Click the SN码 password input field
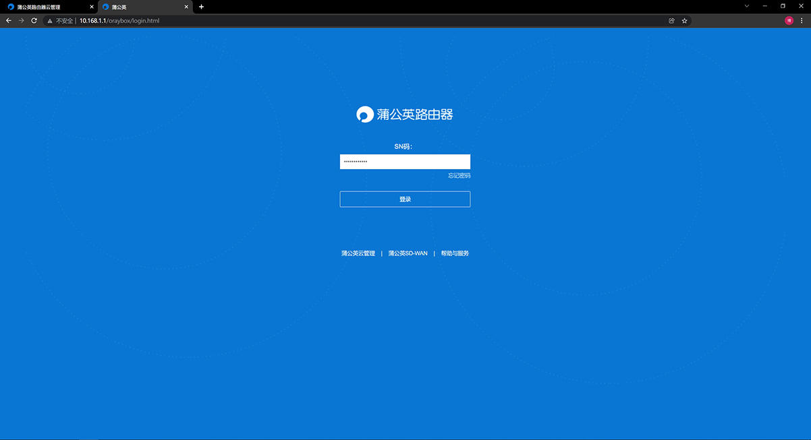This screenshot has width=811, height=440. [405, 162]
